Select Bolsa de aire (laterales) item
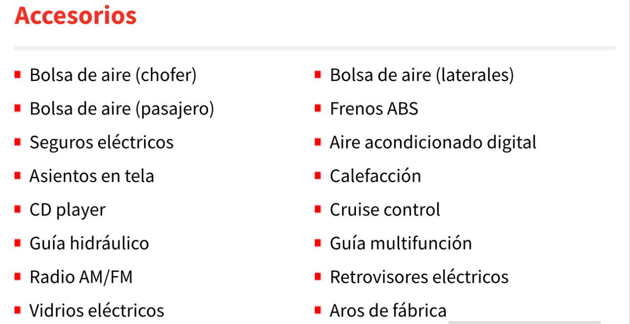The width and height of the screenshot is (630, 324). point(422,75)
